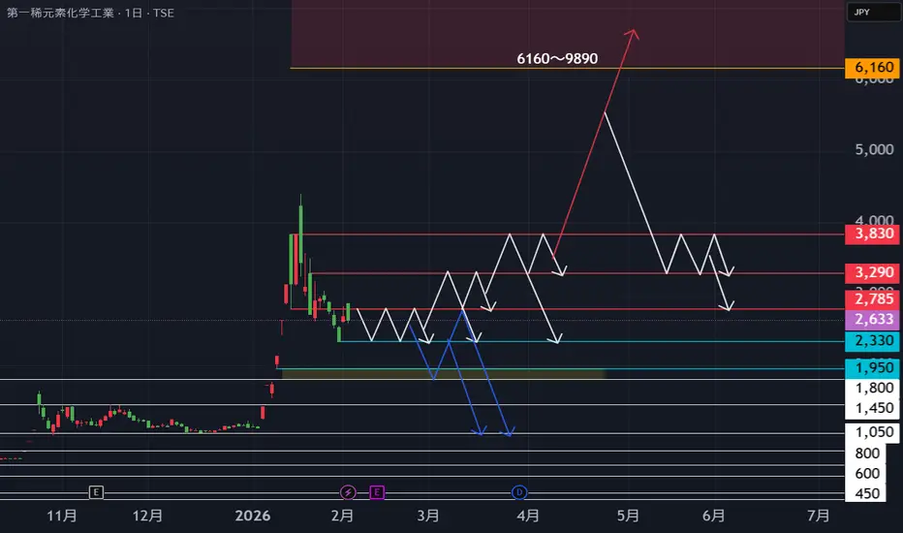The height and width of the screenshot is (533, 903).
Task: Click the 5月 time axis label
Action: pyautogui.click(x=628, y=516)
